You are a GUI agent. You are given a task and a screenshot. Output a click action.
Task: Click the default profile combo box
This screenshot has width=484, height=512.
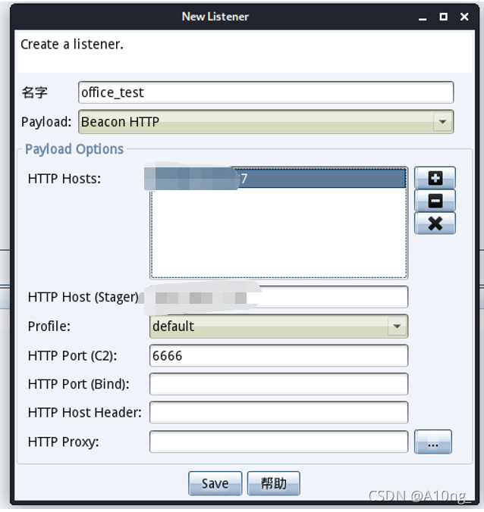click(x=278, y=326)
